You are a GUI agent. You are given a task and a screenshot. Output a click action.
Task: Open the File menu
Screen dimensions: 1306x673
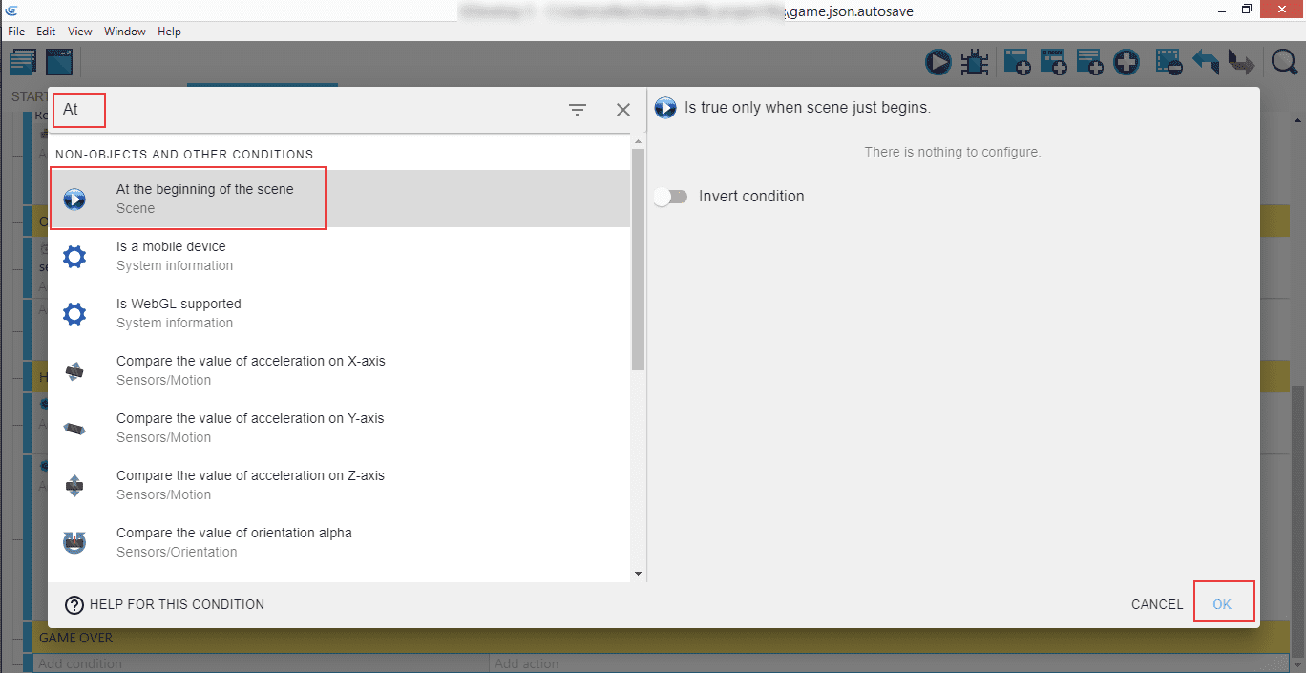tap(16, 32)
